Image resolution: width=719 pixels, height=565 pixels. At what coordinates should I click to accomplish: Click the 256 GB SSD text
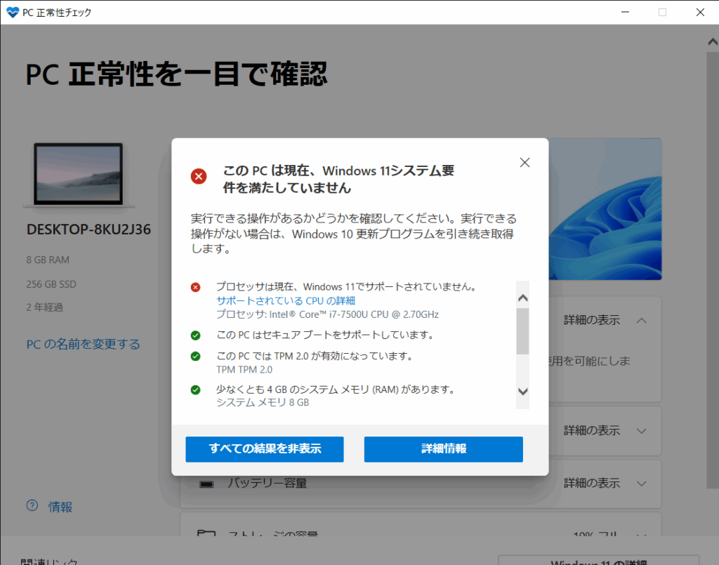51,284
